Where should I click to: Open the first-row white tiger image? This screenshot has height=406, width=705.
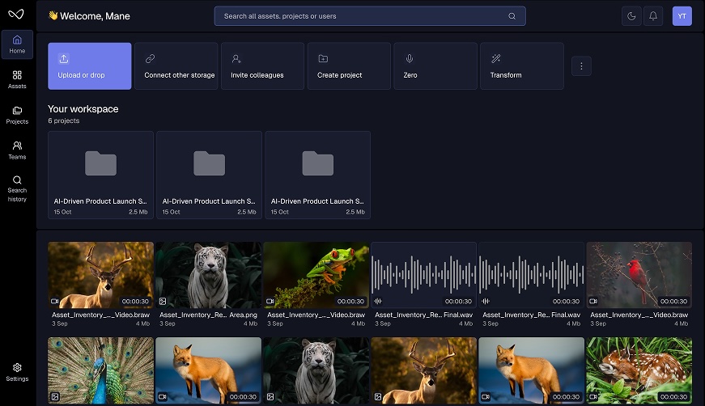pyautogui.click(x=208, y=275)
